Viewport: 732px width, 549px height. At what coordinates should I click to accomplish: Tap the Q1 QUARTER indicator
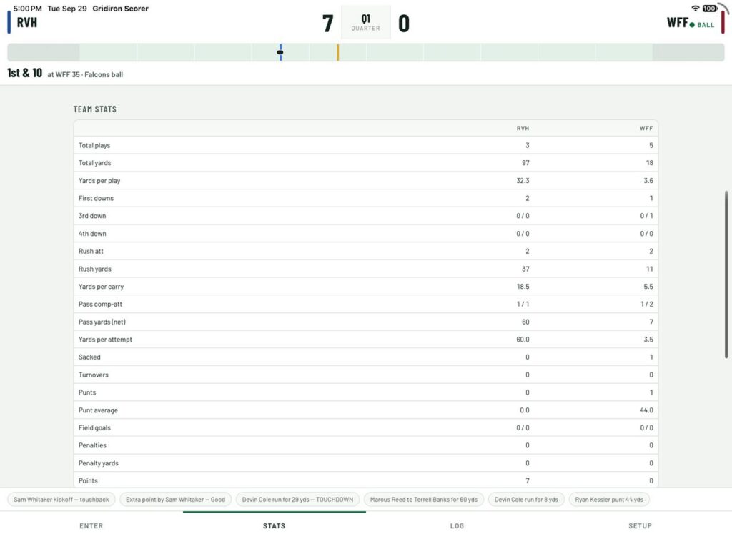click(365, 22)
